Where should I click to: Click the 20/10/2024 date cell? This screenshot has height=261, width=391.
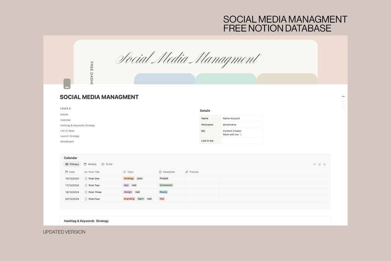tap(72, 199)
